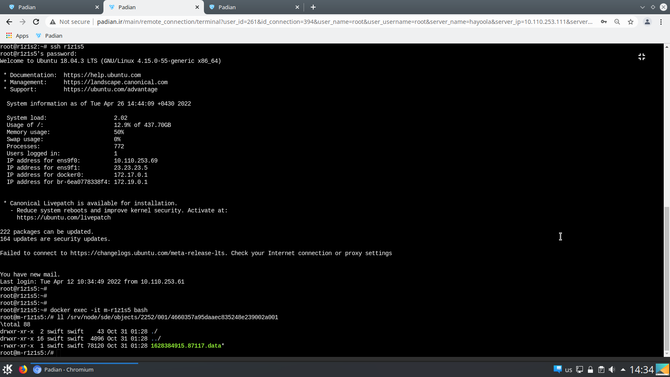Expand hidden system tray icons
This screenshot has width=670, height=377.
623,369
